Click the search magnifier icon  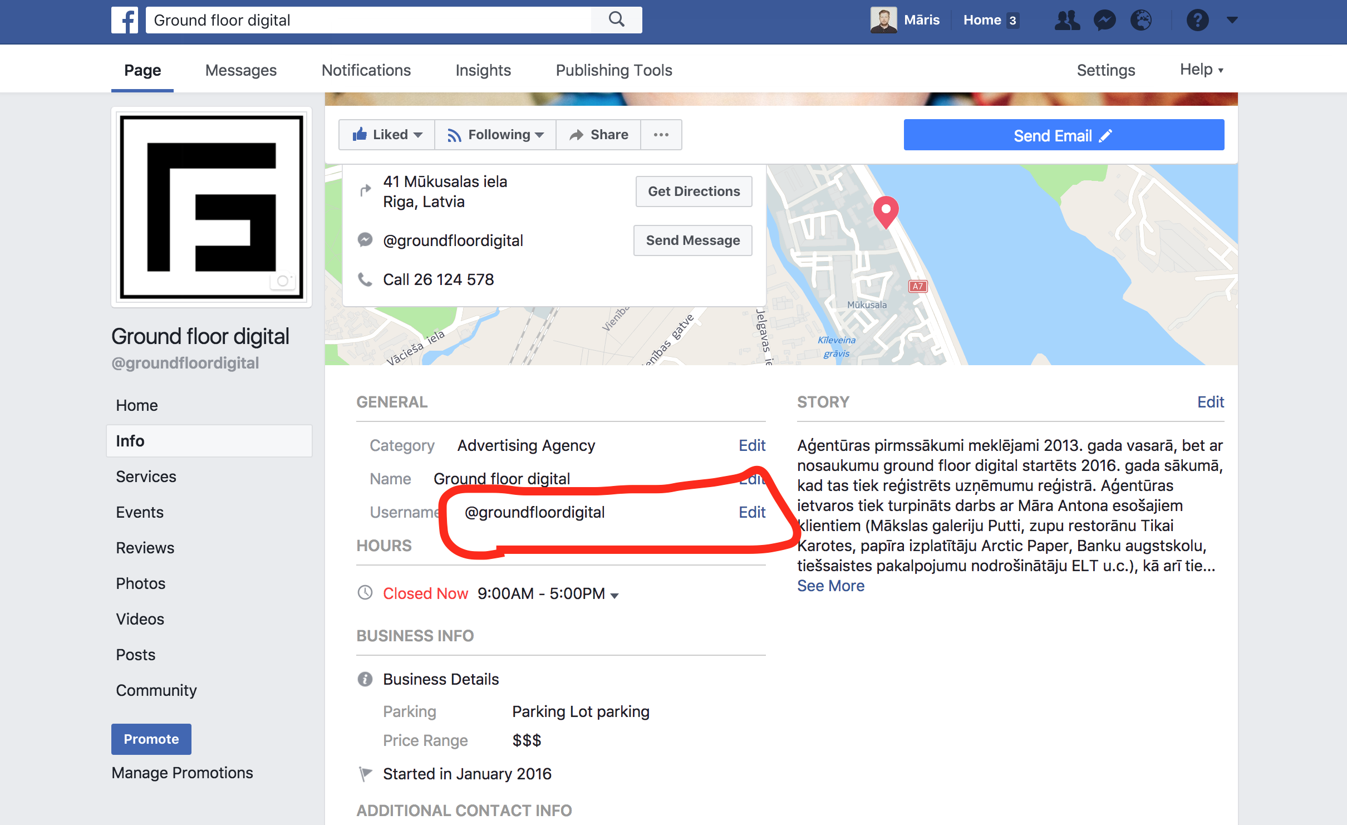click(616, 20)
